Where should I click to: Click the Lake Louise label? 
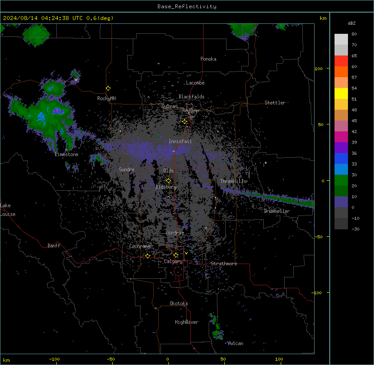coord(8,210)
